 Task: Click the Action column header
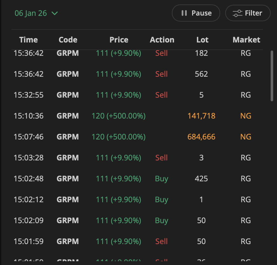(x=162, y=40)
